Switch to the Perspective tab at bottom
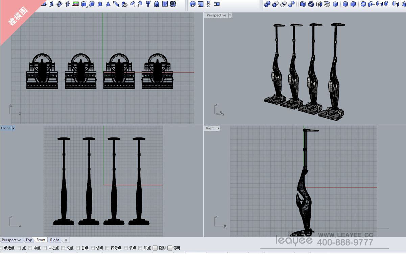The width and height of the screenshot is (406, 254). tap(11, 240)
